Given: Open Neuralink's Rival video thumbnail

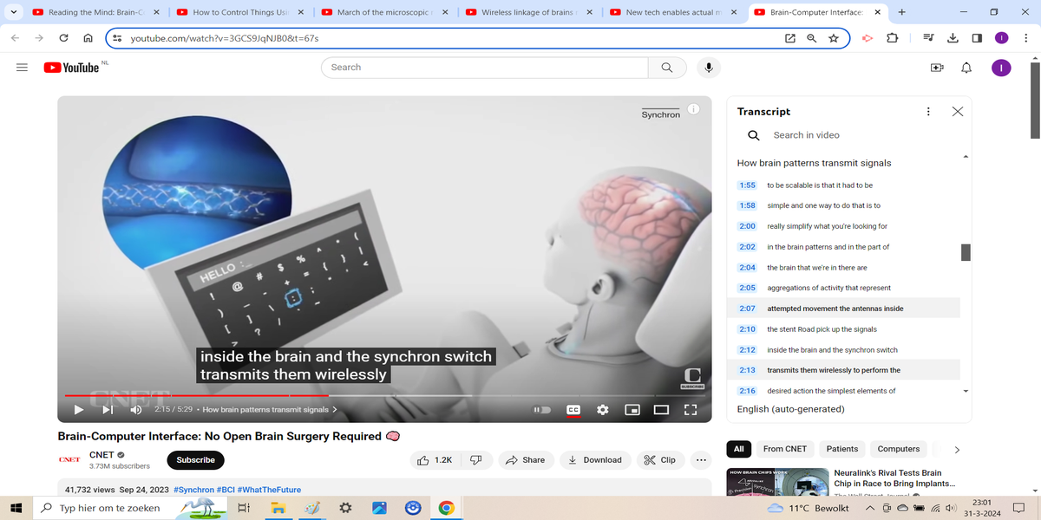Looking at the screenshot, I should coord(776,484).
